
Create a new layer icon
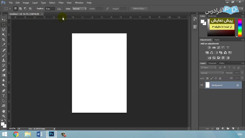click(233, 129)
